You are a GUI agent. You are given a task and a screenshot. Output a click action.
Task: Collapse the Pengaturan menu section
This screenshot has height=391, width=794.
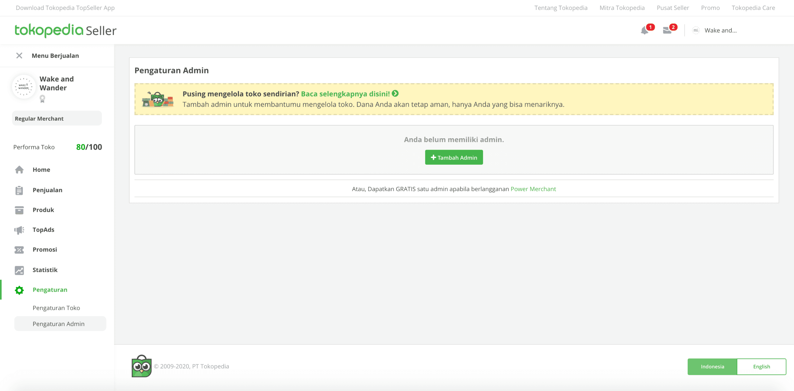pos(50,290)
